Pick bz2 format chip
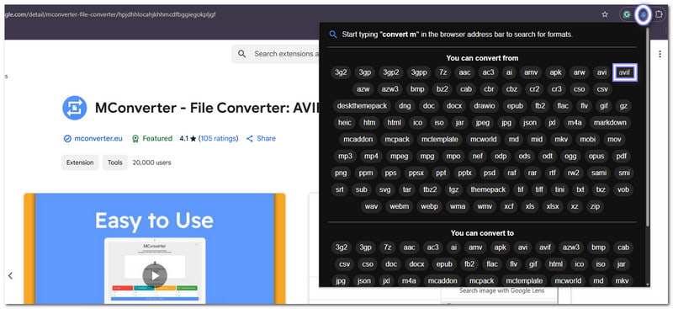Viewport: 673px width, 309px height. [x=442, y=89]
